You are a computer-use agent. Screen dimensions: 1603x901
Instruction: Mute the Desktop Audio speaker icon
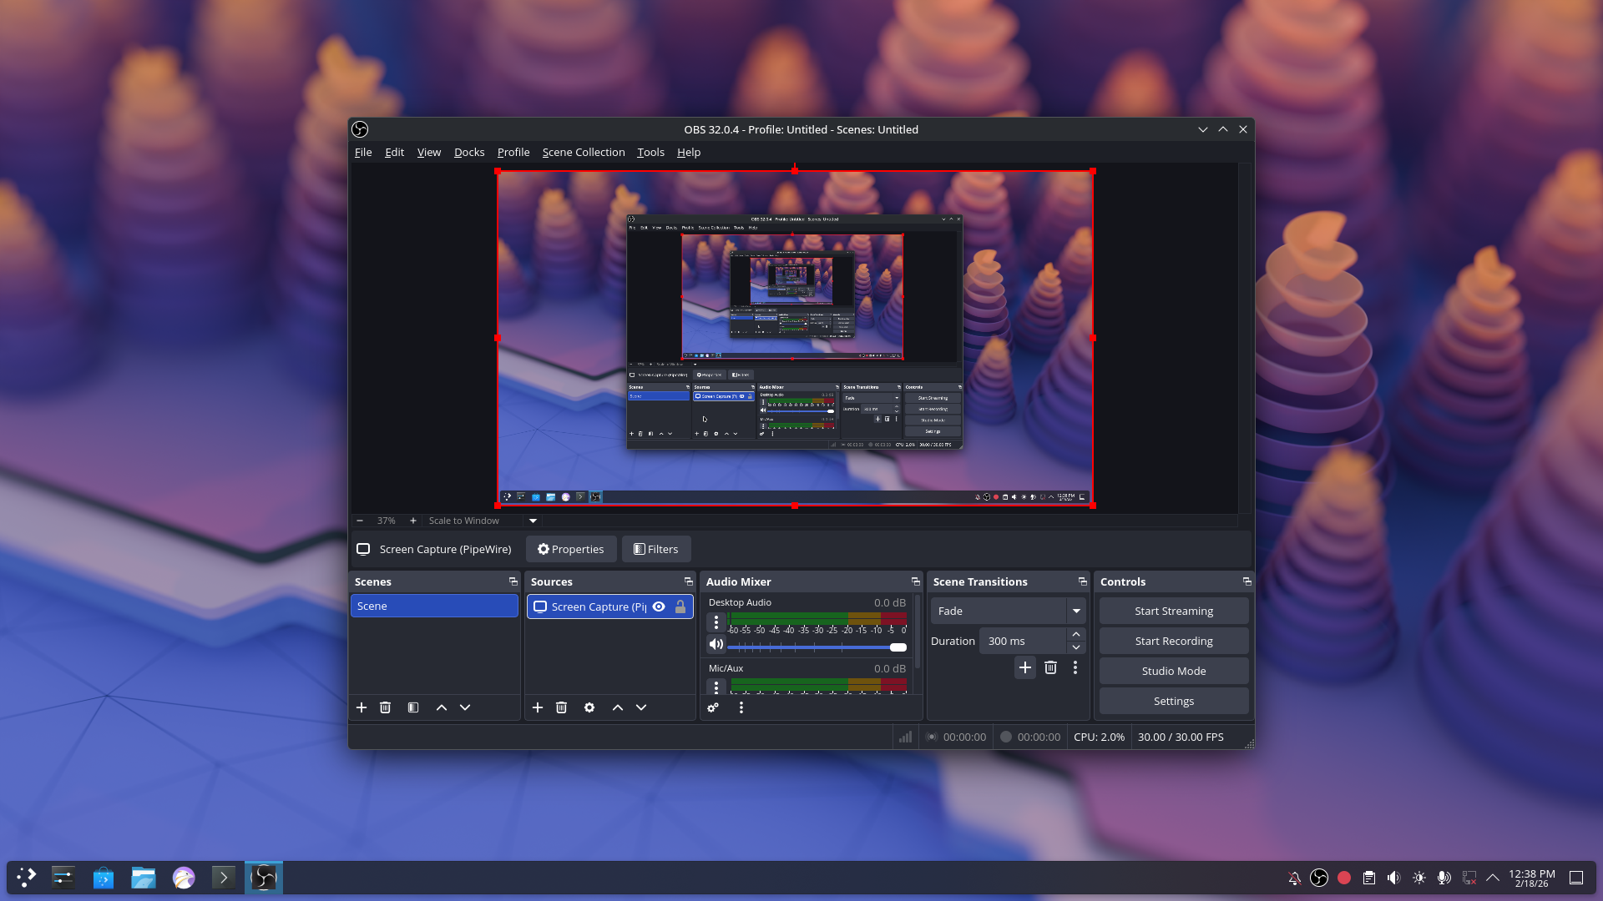(716, 644)
